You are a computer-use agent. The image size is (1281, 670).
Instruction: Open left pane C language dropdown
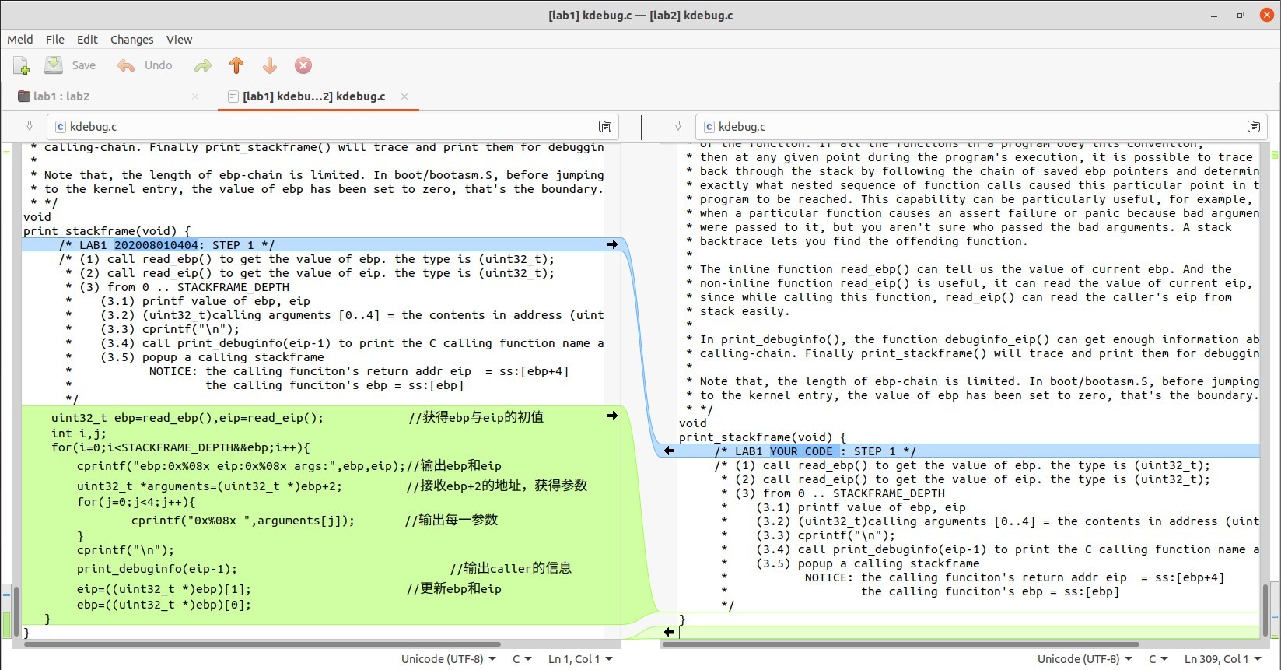click(522, 659)
